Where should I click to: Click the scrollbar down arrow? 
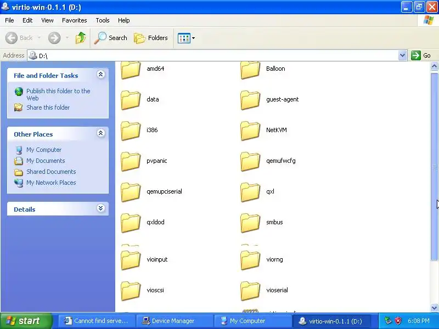coord(434,308)
